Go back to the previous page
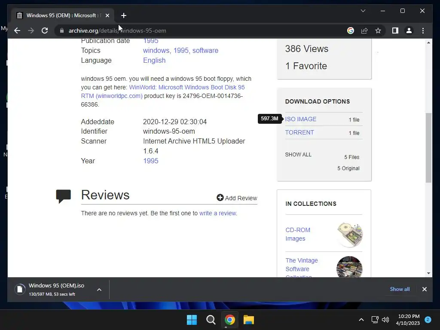This screenshot has width=440, height=330. [x=17, y=31]
